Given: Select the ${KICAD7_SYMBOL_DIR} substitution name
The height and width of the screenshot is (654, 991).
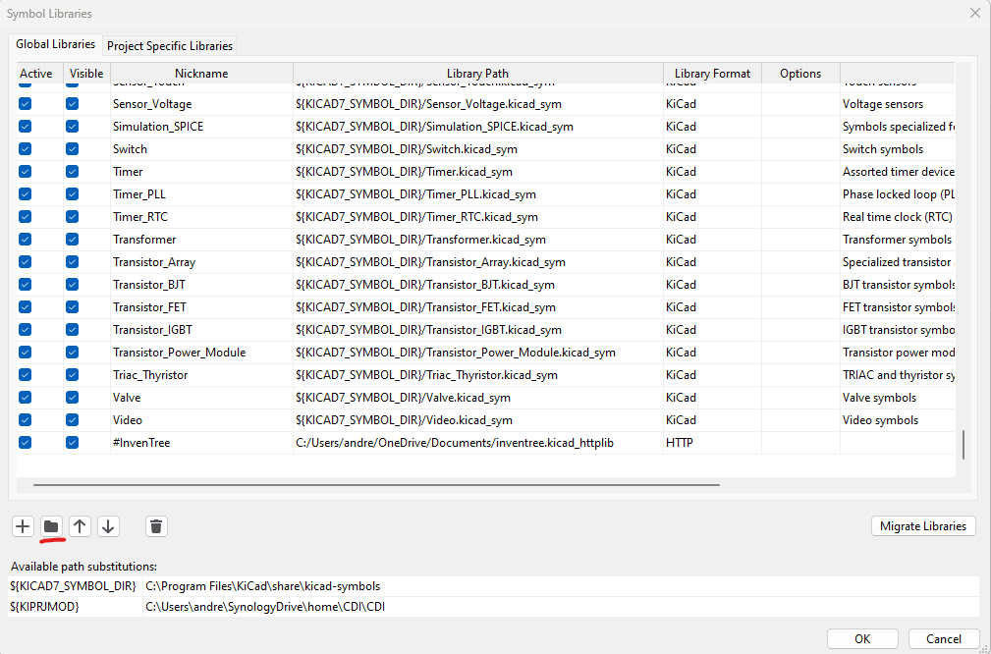Looking at the screenshot, I should point(76,586).
